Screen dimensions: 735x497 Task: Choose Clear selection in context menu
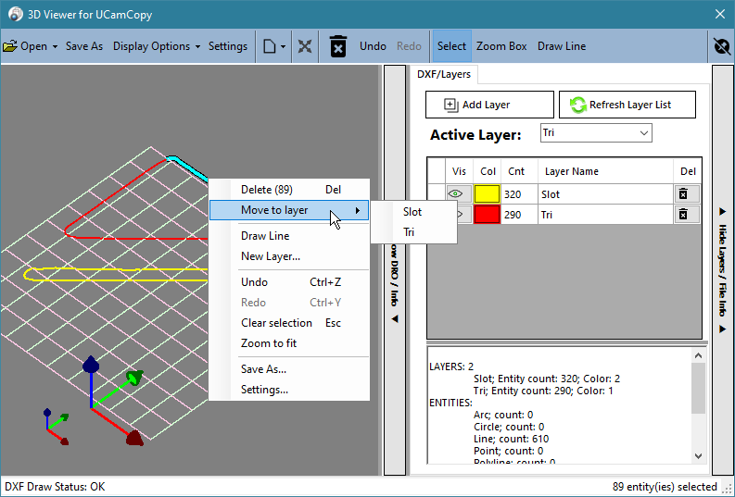(x=289, y=323)
